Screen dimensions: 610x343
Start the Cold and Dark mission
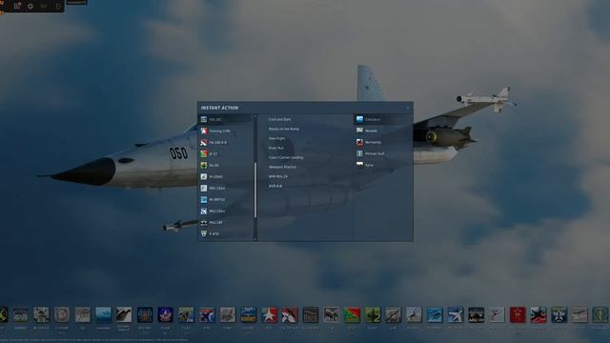click(x=279, y=119)
